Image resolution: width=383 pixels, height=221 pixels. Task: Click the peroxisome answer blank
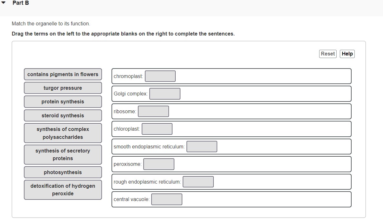point(159,164)
